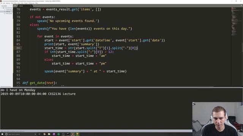The width and height of the screenshot is (243, 136).
Task: Click the 'def get_date(text):' line
Action: pos(39,83)
